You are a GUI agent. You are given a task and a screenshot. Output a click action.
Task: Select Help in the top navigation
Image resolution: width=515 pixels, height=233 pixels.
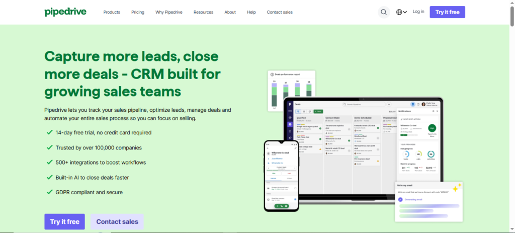[251, 12]
